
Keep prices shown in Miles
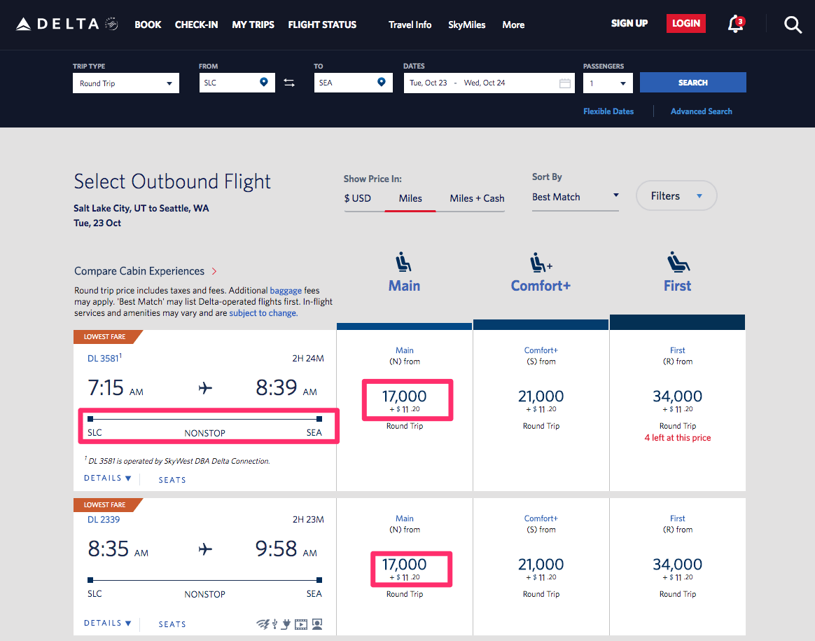coord(410,198)
